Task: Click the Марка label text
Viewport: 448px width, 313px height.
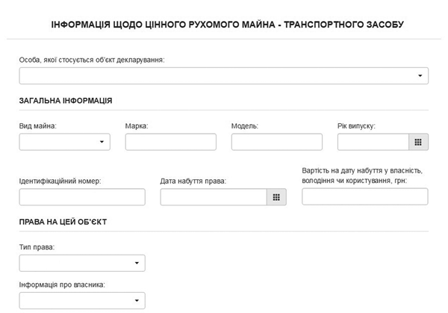Action: coord(137,125)
